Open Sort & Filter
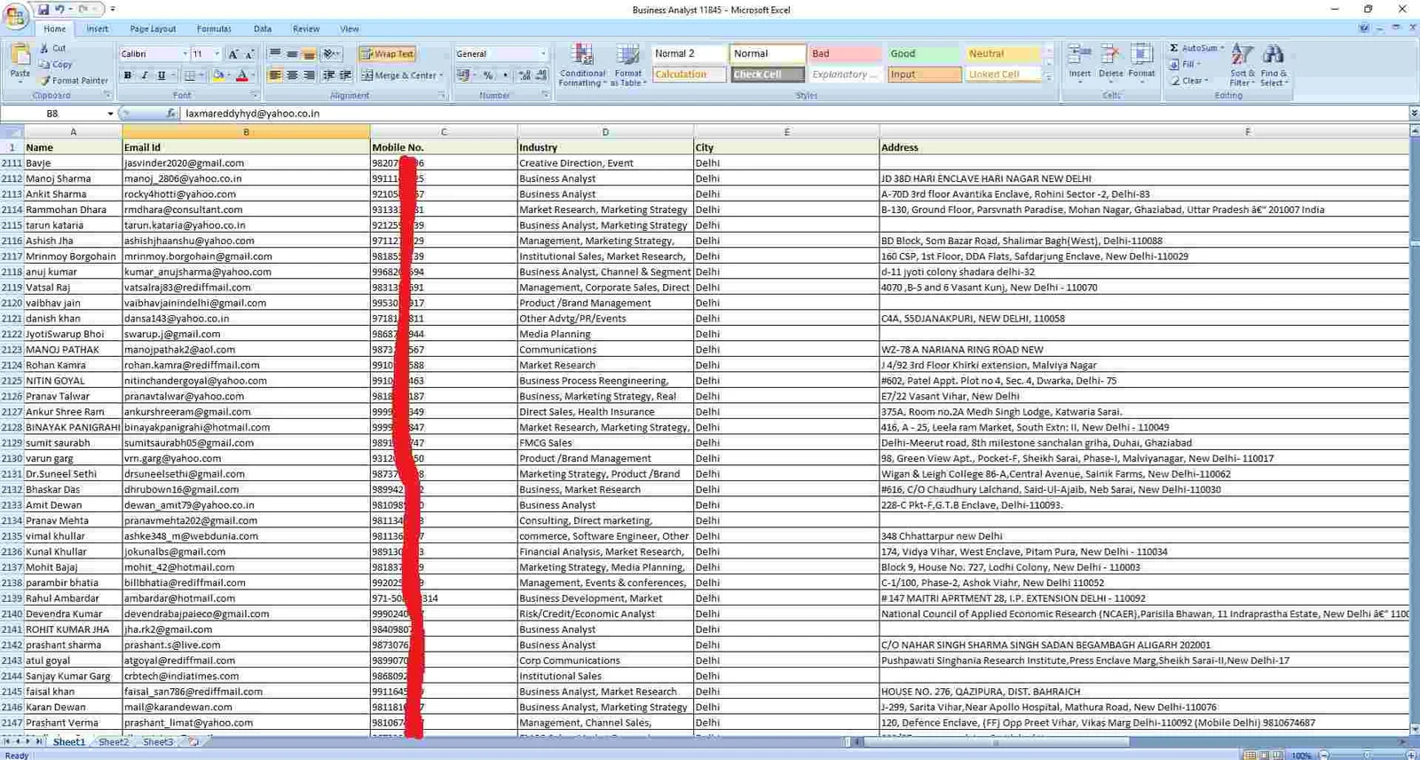This screenshot has width=1420, height=760. (1242, 65)
